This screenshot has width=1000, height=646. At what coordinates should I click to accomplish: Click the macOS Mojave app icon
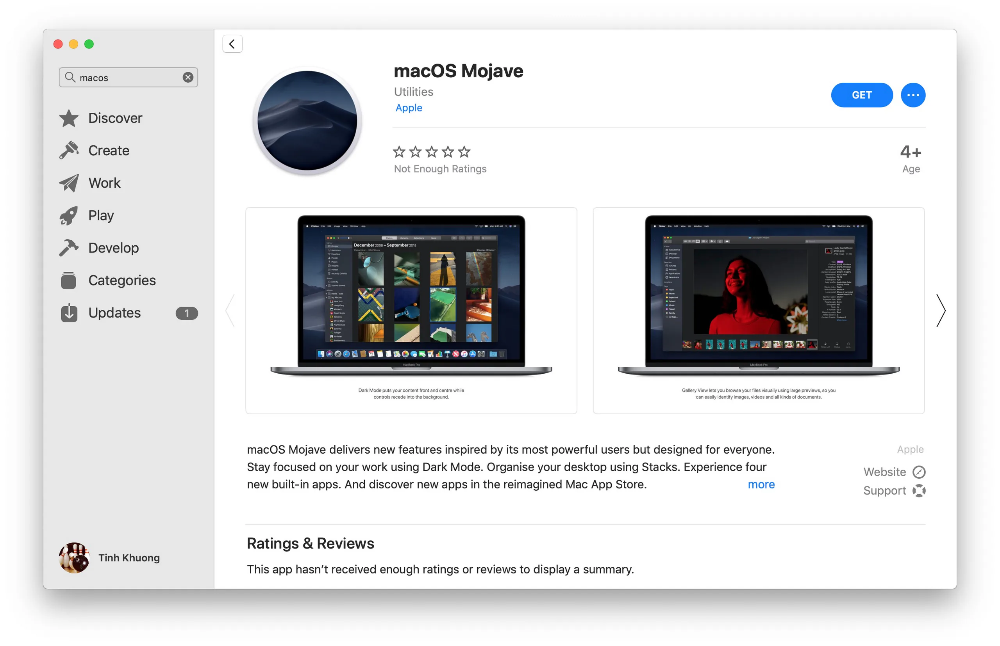[307, 121]
